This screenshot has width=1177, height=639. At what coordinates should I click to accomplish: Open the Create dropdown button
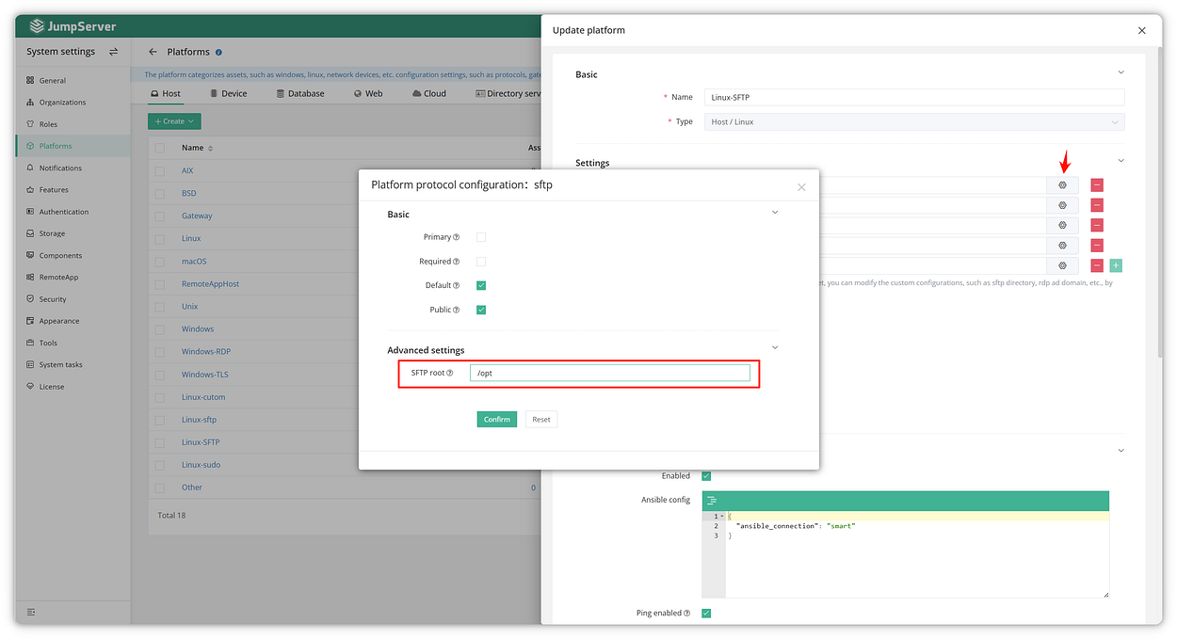click(174, 121)
